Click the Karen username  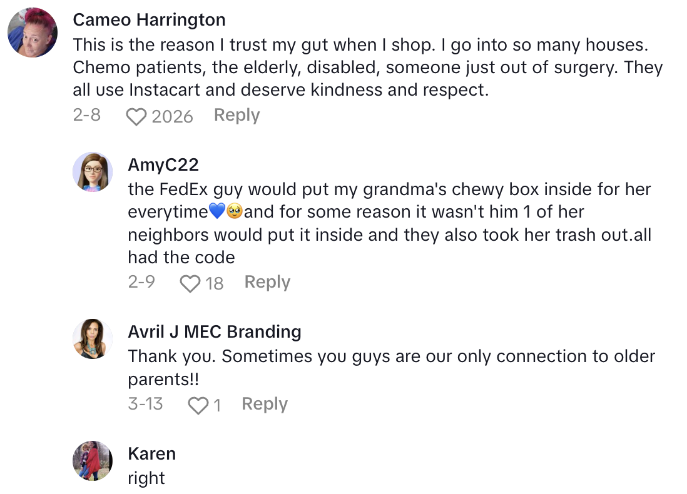(x=151, y=453)
